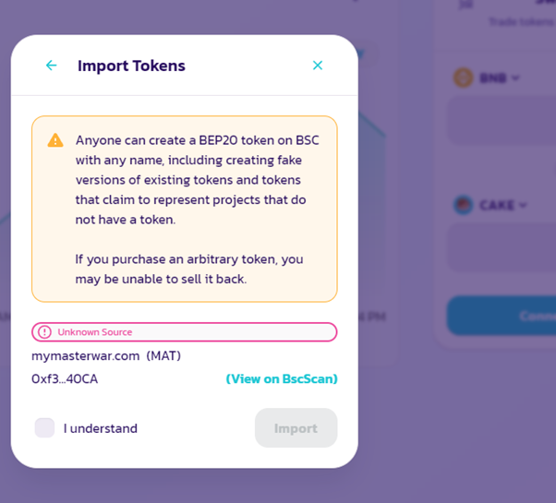Click the pink exclamation circle icon
This screenshot has height=503, width=556.
pos(44,332)
